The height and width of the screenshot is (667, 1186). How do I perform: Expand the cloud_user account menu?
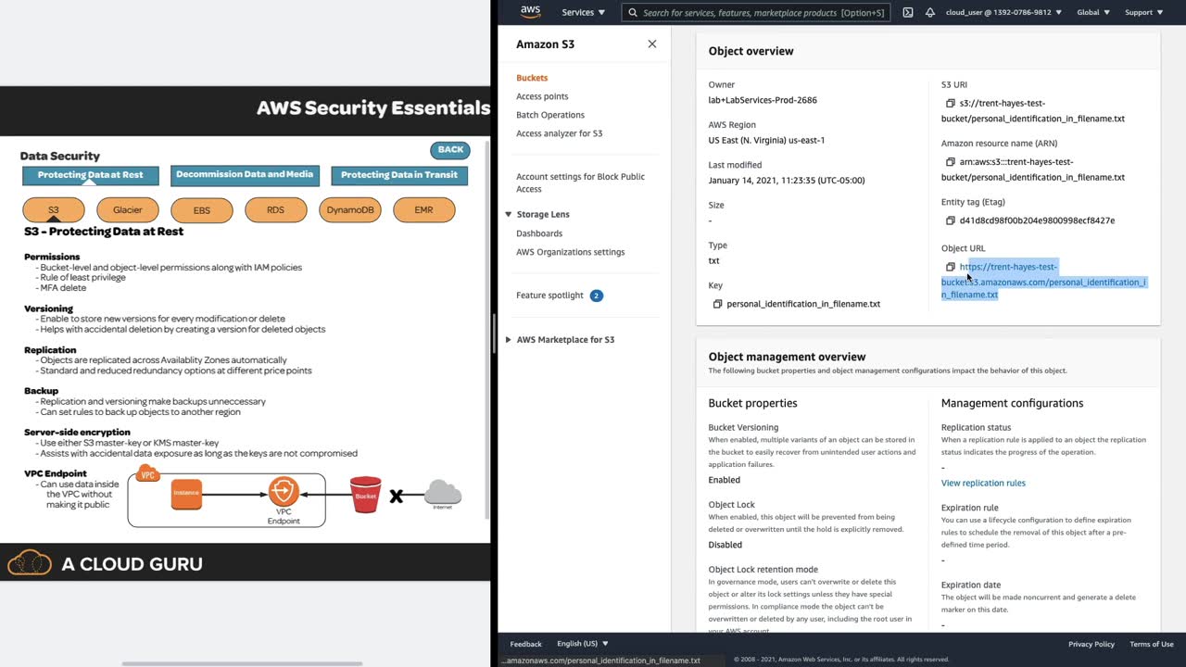point(1003,12)
